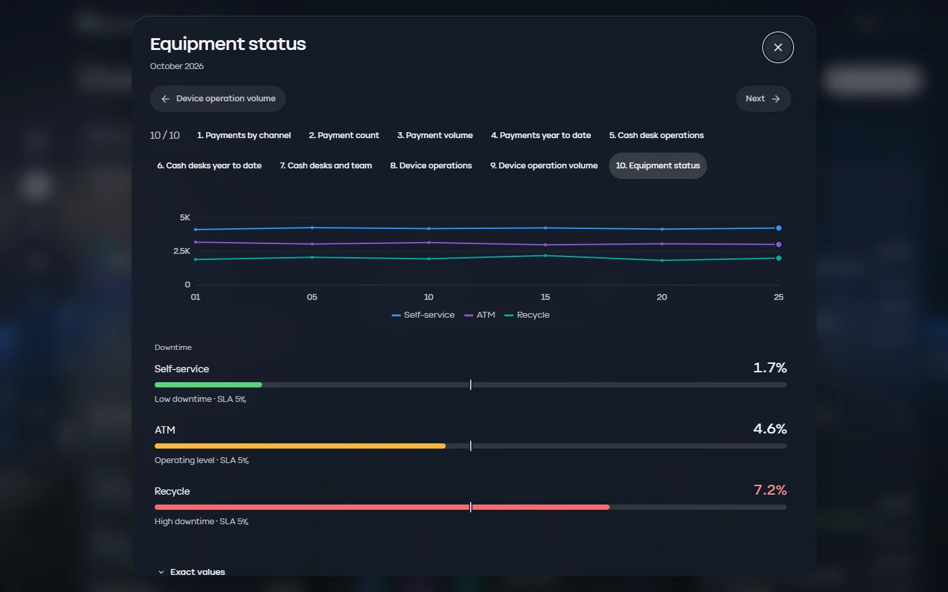Screen dimensions: 948x592
Task: Click Self-service data point at day 25
Action: tap(779, 228)
